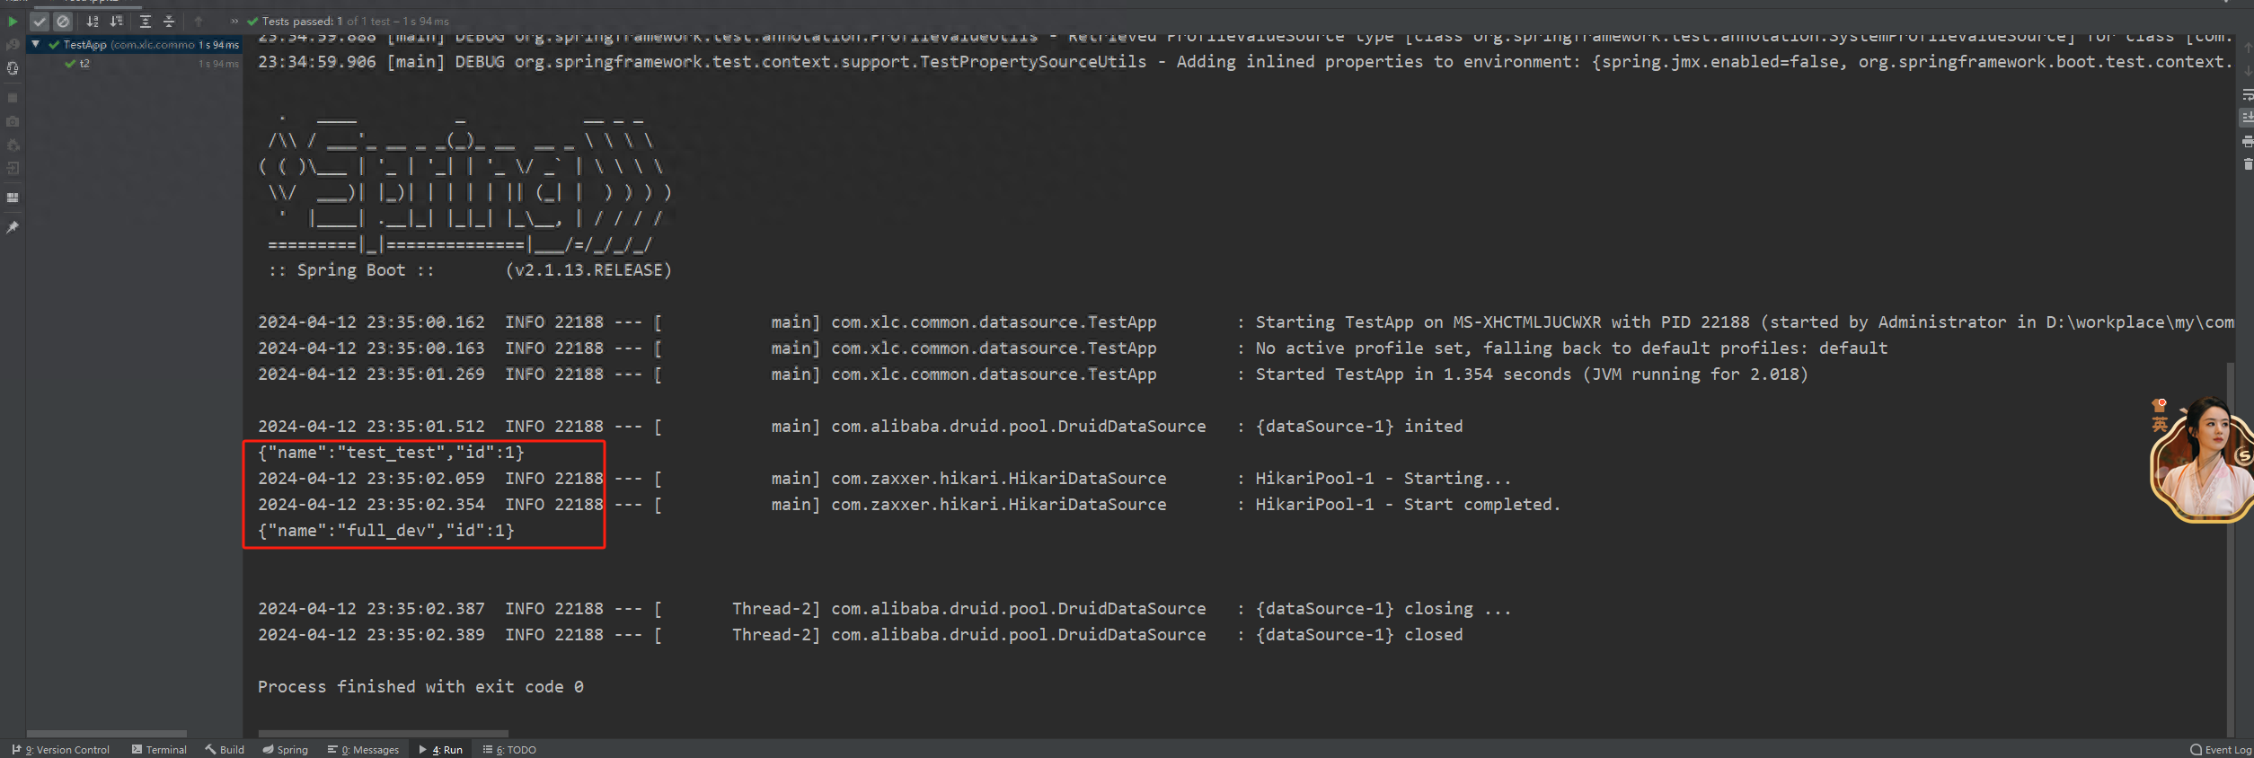Toggle Show Ignored tests filter

63,22
